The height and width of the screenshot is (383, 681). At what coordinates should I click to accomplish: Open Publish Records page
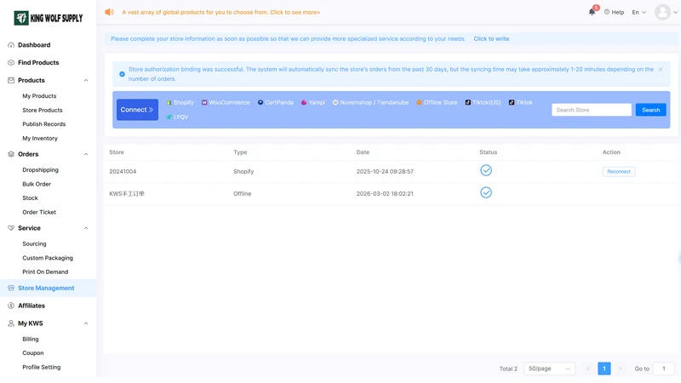point(44,124)
